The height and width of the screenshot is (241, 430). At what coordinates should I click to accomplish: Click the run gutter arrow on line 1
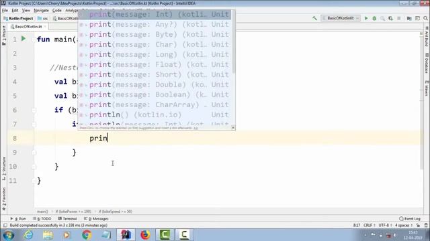coord(24,39)
